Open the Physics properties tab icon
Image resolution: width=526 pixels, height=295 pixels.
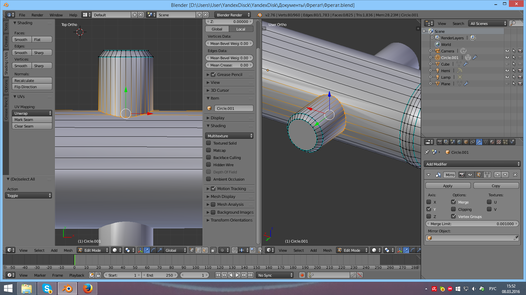512,142
